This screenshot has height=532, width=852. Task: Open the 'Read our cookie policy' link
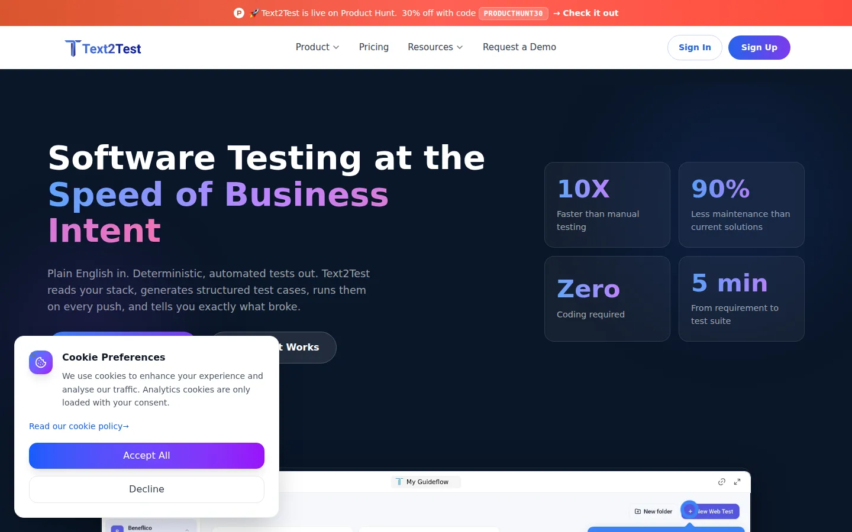(x=79, y=426)
